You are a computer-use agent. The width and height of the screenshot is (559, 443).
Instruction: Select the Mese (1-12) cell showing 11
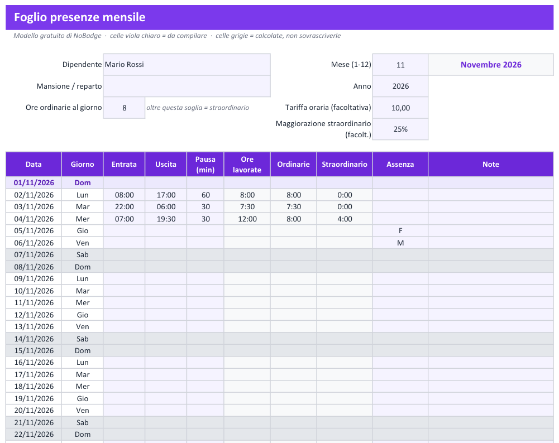pos(400,65)
